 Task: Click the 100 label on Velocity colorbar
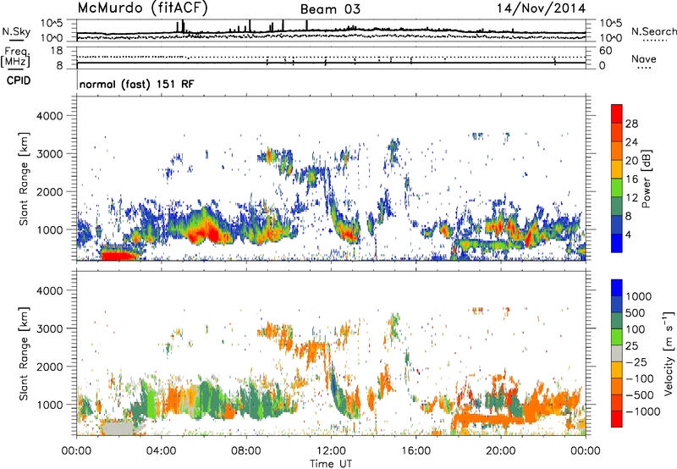tap(636, 329)
